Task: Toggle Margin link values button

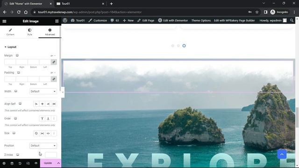Action: [54, 62]
